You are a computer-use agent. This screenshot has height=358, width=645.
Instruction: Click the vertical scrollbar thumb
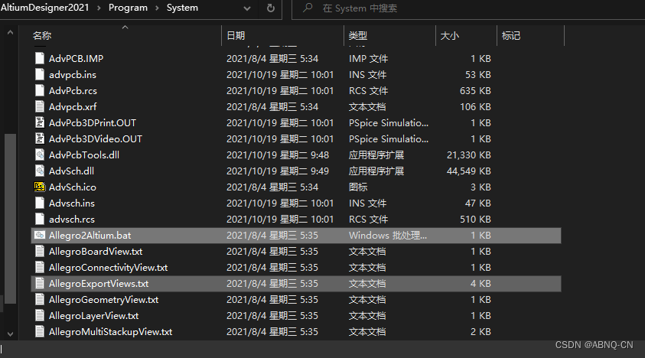point(10,219)
